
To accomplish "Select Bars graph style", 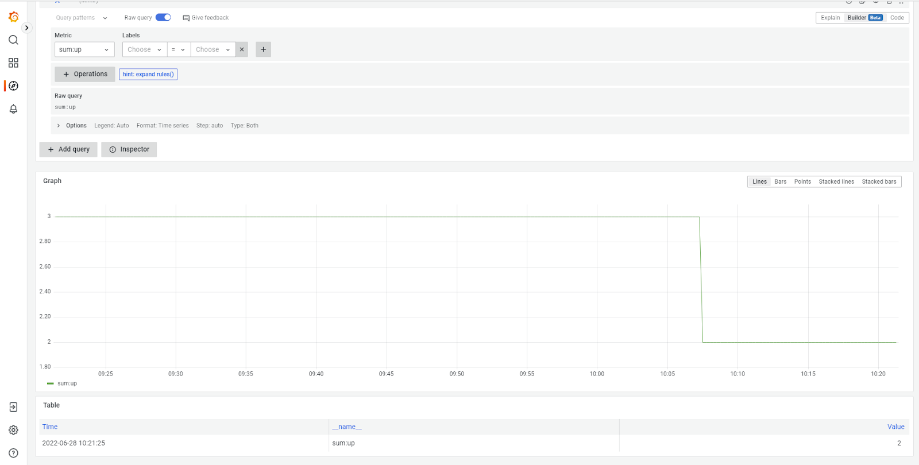I will pos(780,181).
